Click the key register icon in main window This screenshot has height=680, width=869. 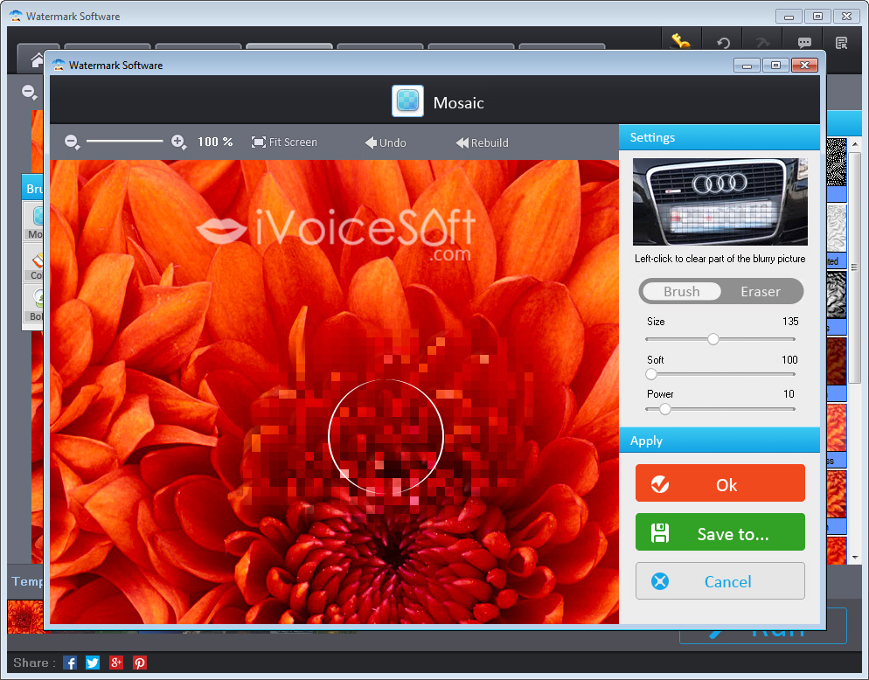point(680,41)
